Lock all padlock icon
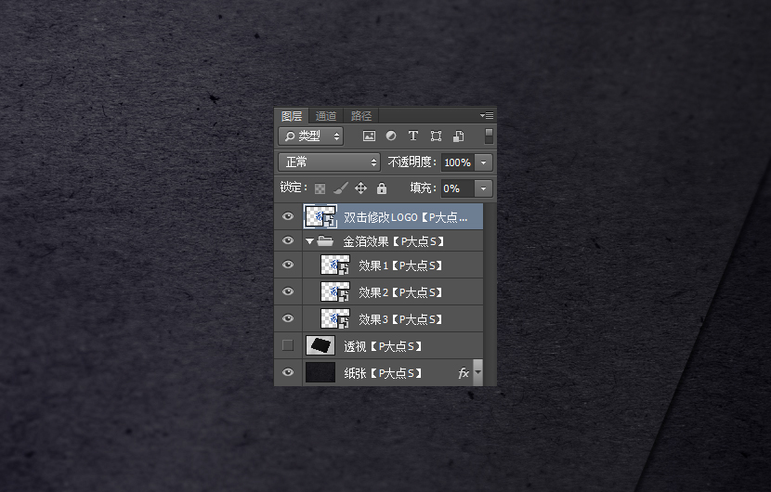771x492 pixels. [382, 188]
